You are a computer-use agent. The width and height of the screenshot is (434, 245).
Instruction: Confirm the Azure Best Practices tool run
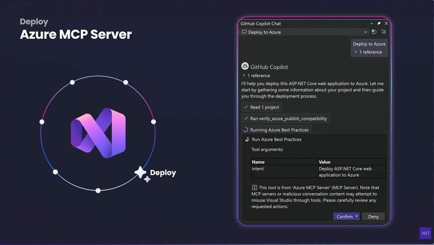coord(344,217)
